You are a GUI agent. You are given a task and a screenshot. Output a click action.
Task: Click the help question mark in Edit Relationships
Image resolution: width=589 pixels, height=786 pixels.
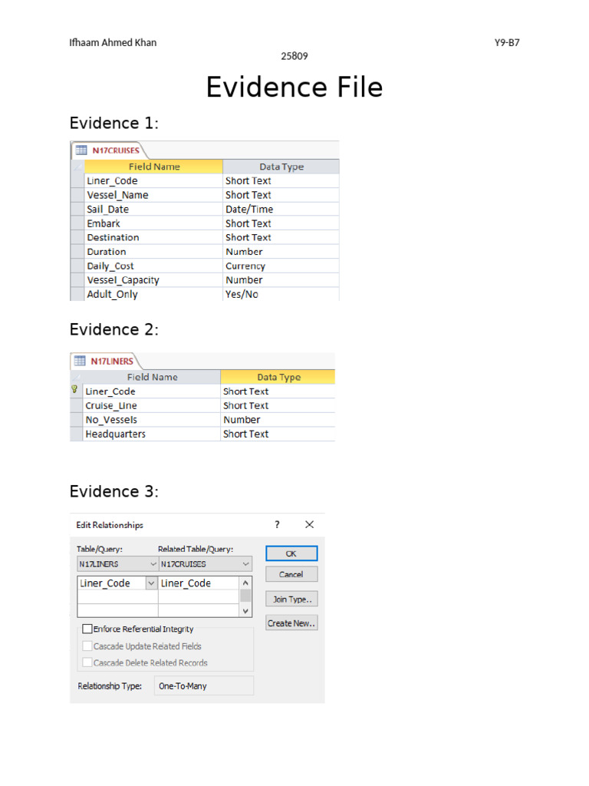point(277,524)
